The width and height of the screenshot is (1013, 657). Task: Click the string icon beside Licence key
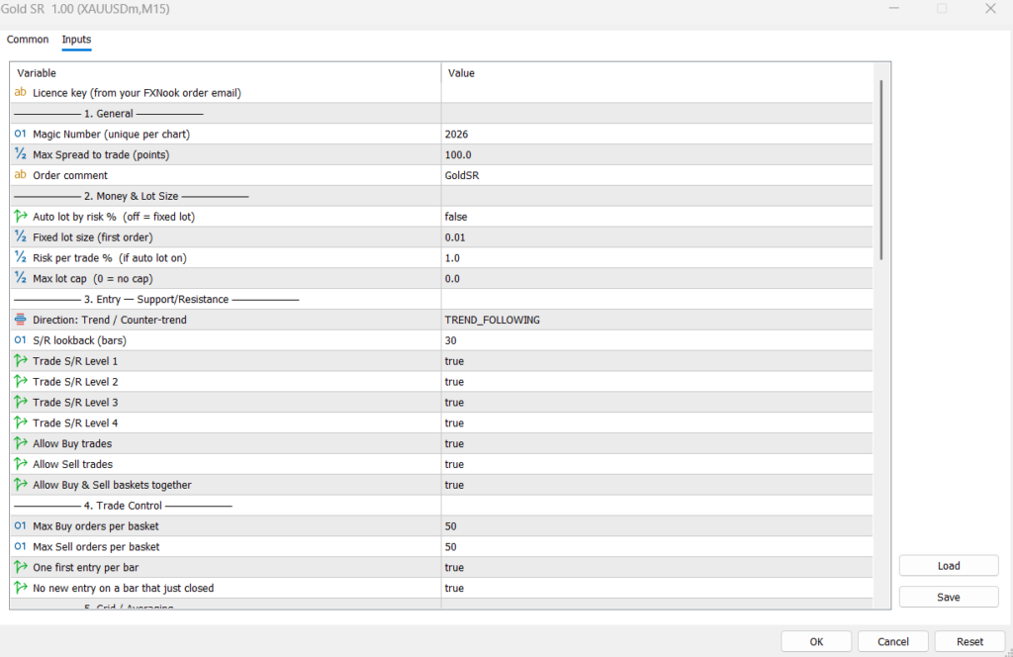(20, 92)
